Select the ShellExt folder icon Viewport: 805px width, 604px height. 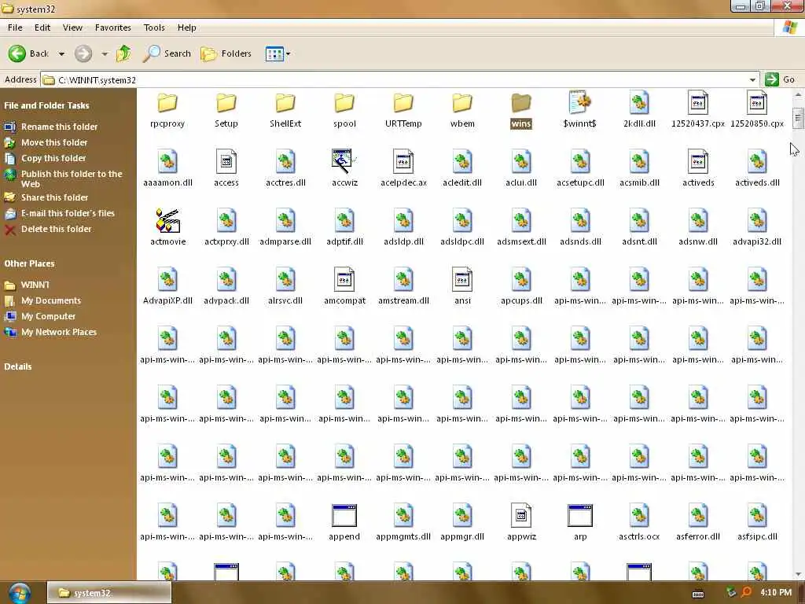point(285,103)
